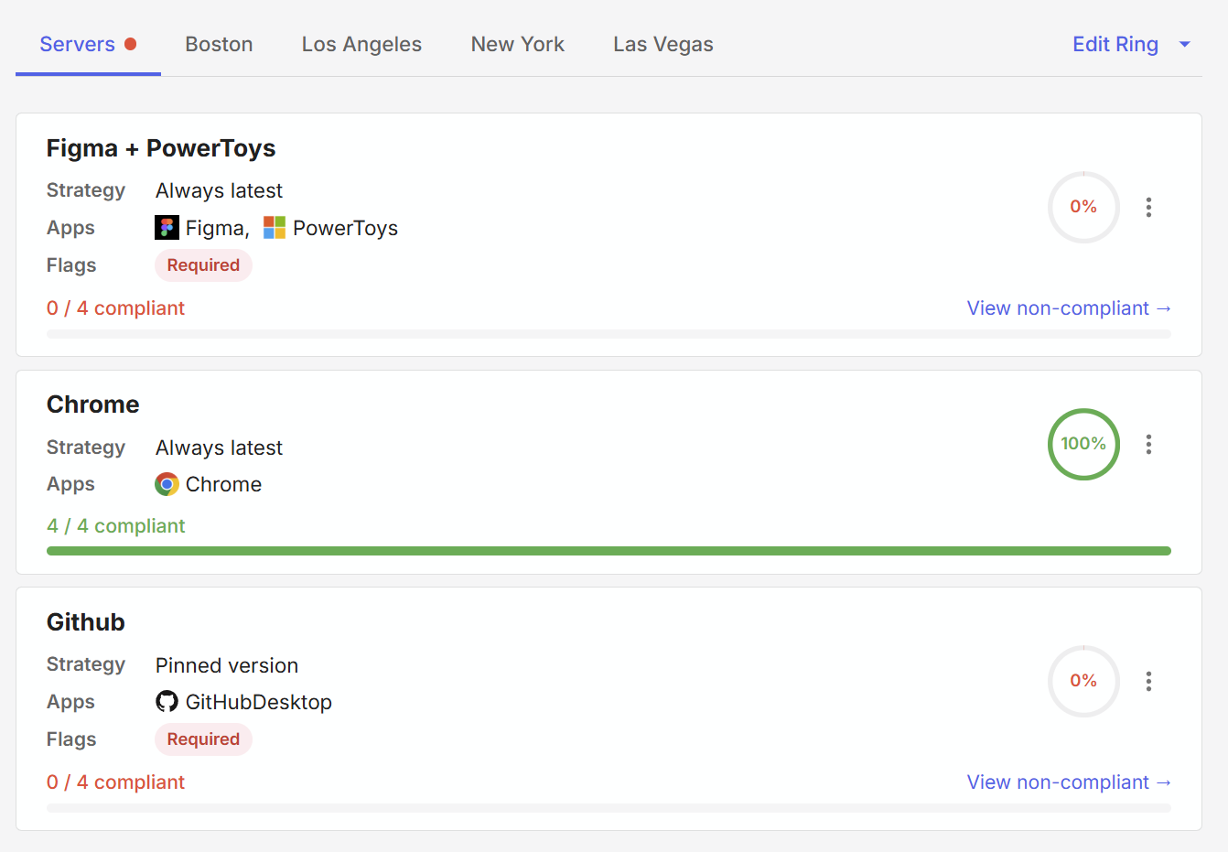Click Chrome's green compliance progress bar
The width and height of the screenshot is (1228, 852).
(x=609, y=551)
